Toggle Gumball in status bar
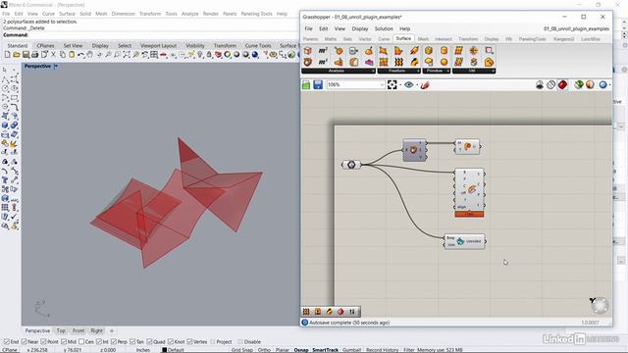The image size is (628, 353). [x=351, y=350]
